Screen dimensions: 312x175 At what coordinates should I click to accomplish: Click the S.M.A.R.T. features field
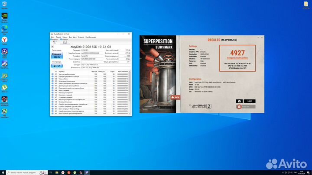click(x=106, y=68)
